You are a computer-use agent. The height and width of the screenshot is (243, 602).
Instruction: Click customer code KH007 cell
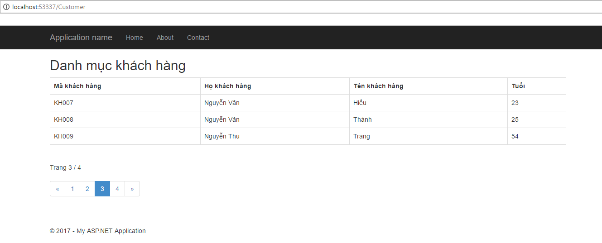coord(125,103)
